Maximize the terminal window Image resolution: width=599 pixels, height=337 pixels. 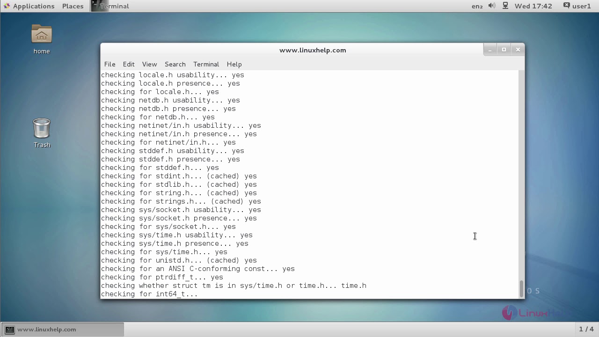click(504, 50)
